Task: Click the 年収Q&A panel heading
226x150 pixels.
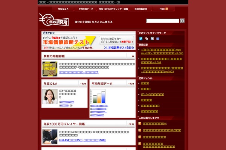Action: (50, 84)
